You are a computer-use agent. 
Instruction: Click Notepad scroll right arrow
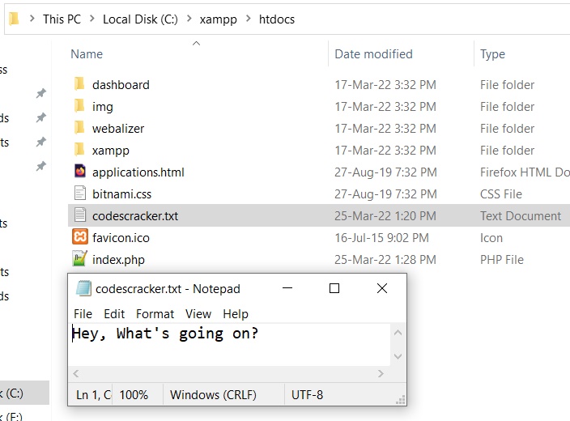pyautogui.click(x=381, y=373)
